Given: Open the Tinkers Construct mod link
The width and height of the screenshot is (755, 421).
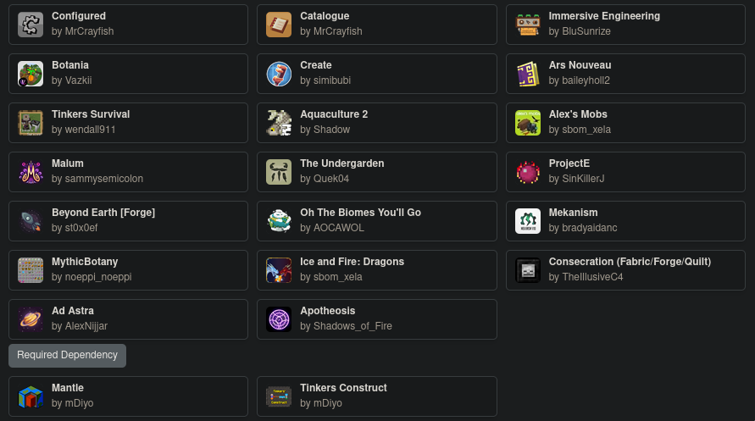Looking at the screenshot, I should click(x=343, y=388).
